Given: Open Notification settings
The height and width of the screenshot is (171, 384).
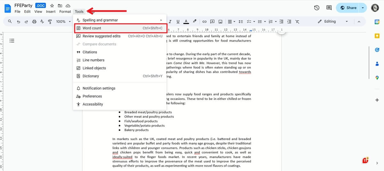Looking at the screenshot, I should [x=120, y=88].
